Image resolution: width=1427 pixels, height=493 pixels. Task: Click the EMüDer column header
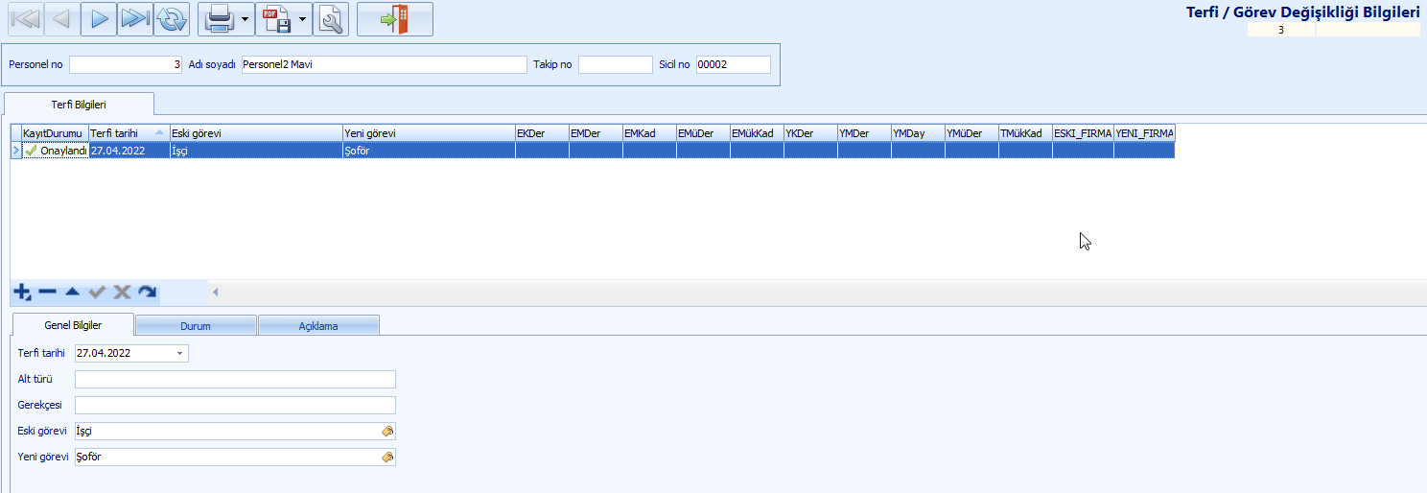703,133
